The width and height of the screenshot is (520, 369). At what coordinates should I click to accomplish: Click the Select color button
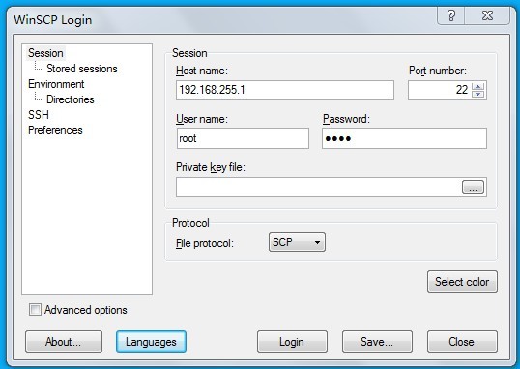(462, 282)
